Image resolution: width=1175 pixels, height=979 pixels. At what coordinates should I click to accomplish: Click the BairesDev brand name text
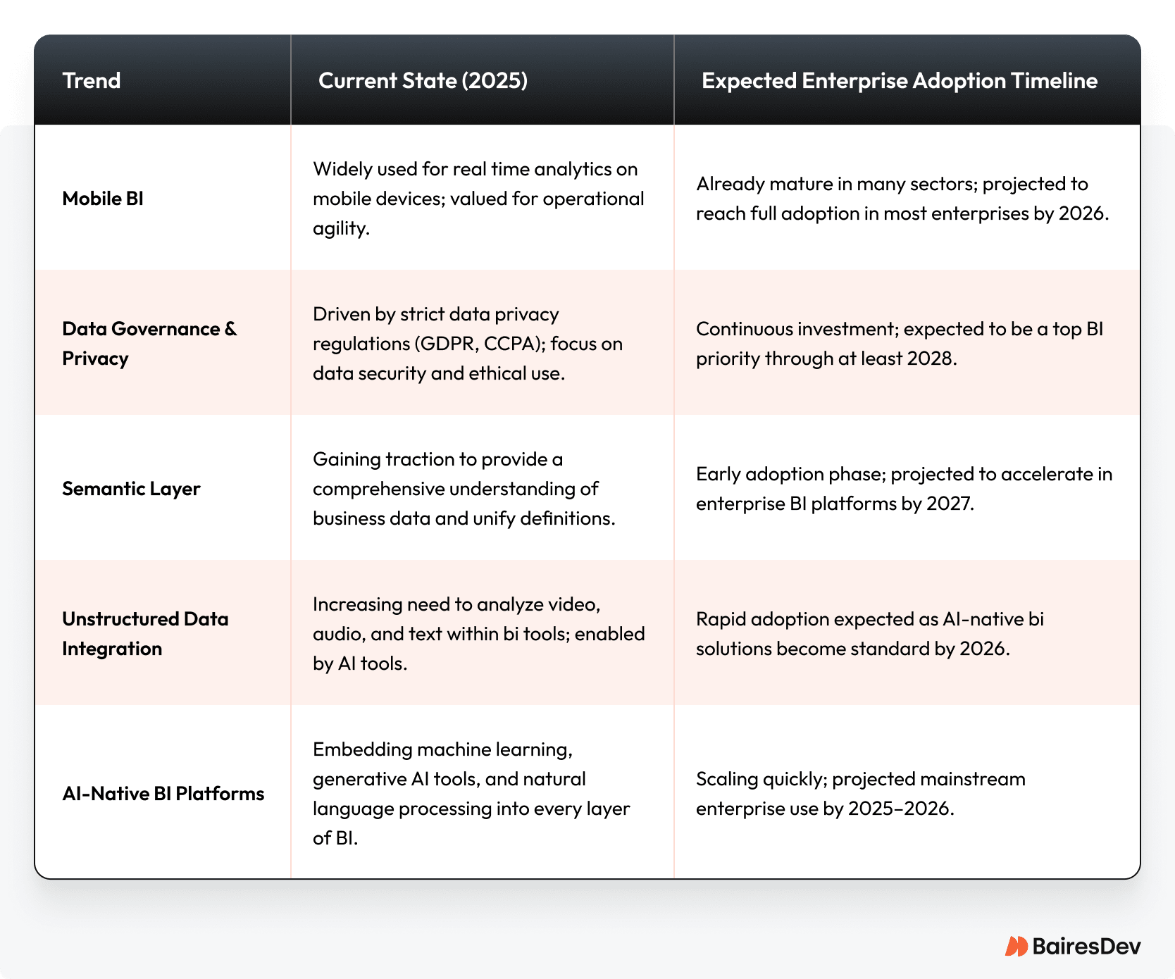coord(1086,946)
